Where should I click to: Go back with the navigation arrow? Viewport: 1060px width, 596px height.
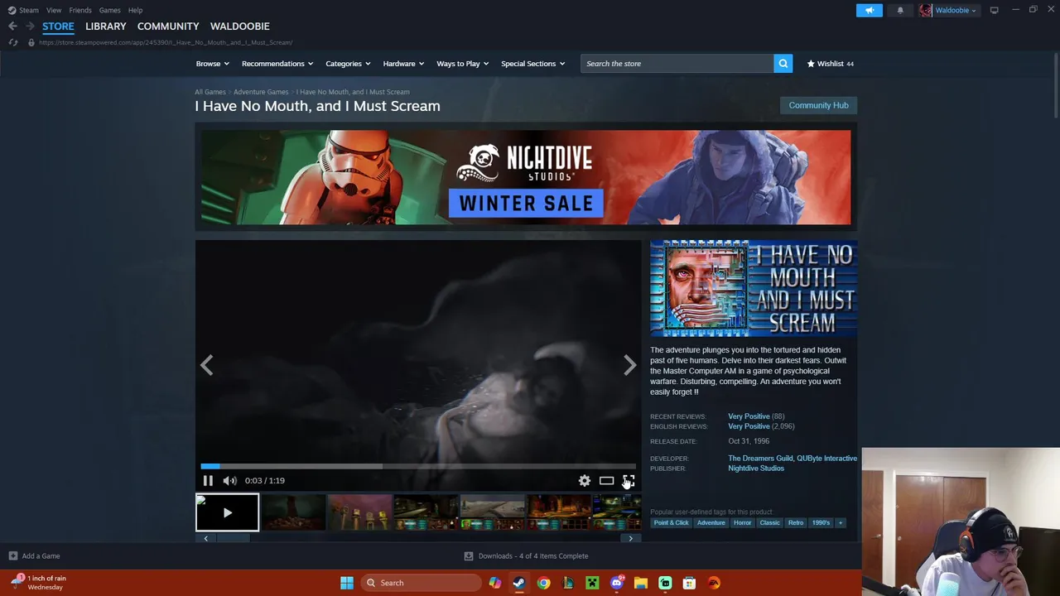12,26
